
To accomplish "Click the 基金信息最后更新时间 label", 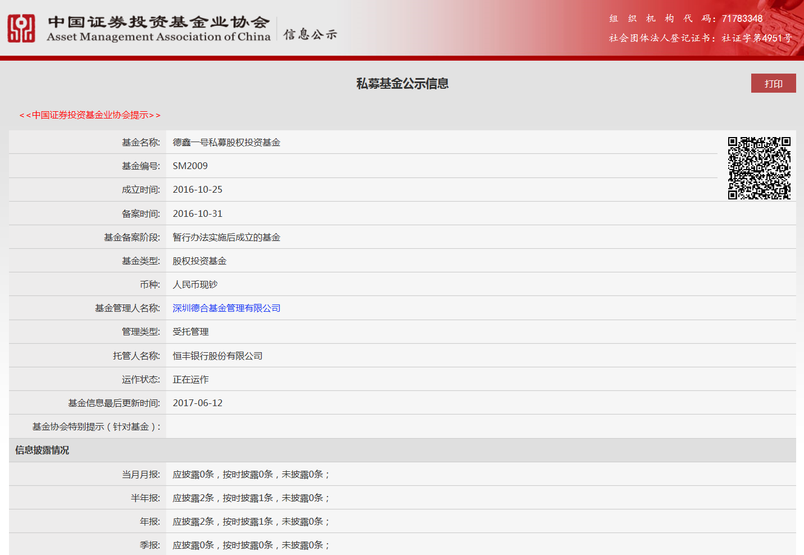I will pyautogui.click(x=114, y=403).
